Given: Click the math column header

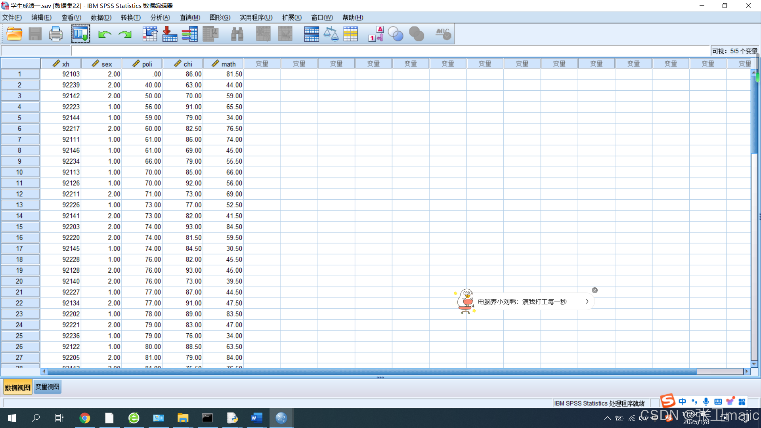Looking at the screenshot, I should 224,64.
